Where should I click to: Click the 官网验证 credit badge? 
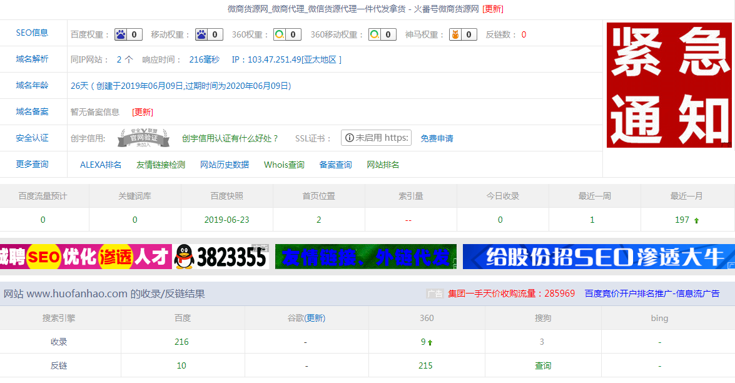(x=143, y=138)
